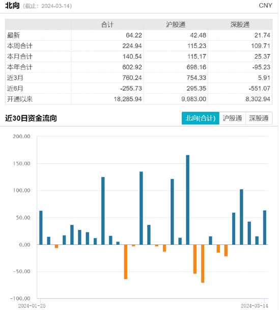The height and width of the screenshot is (310, 280).
Task: Switch to the 深股通 chart tab
Action: [x=259, y=118]
